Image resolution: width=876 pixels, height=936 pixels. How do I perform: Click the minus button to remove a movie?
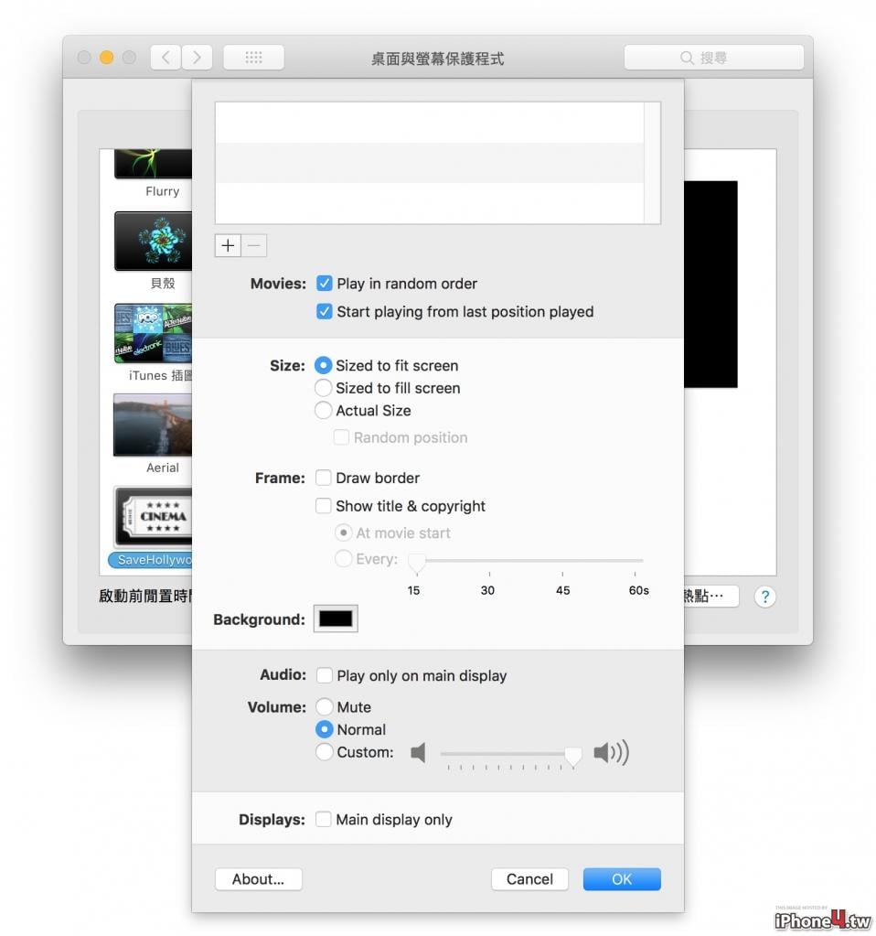[x=254, y=245]
